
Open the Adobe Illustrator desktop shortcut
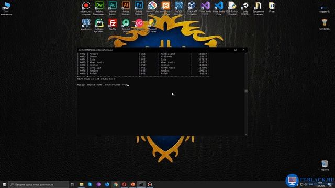coord(126,8)
